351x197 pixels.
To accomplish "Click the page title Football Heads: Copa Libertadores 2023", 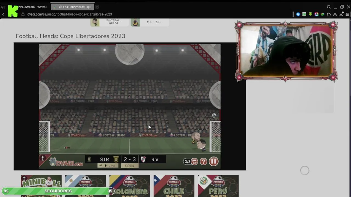I will (x=70, y=36).
